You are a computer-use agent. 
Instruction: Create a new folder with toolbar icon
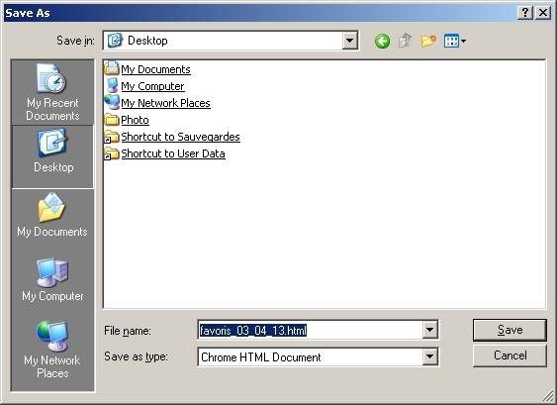(x=428, y=41)
